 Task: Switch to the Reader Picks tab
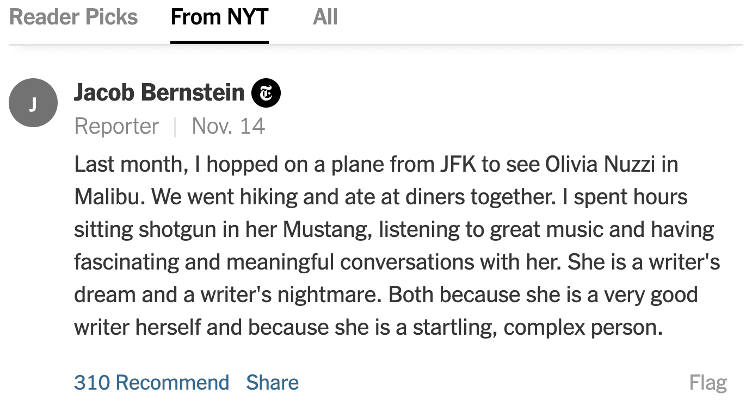[x=73, y=17]
